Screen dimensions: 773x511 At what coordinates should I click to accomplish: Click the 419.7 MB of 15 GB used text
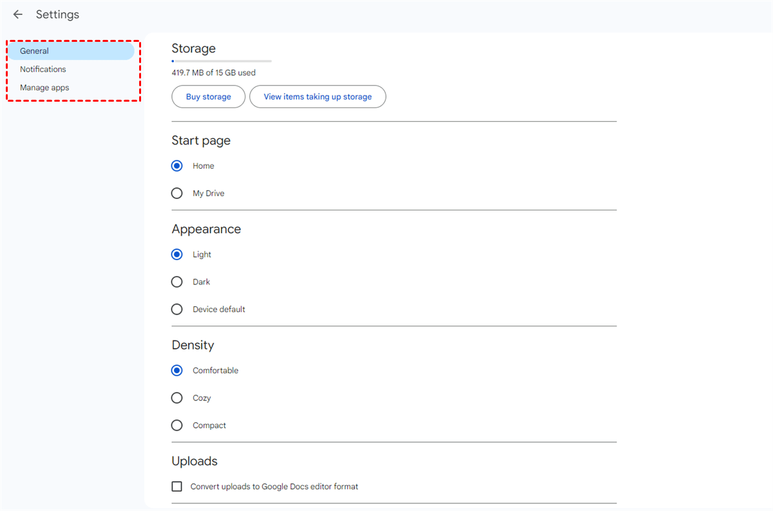[x=213, y=73]
